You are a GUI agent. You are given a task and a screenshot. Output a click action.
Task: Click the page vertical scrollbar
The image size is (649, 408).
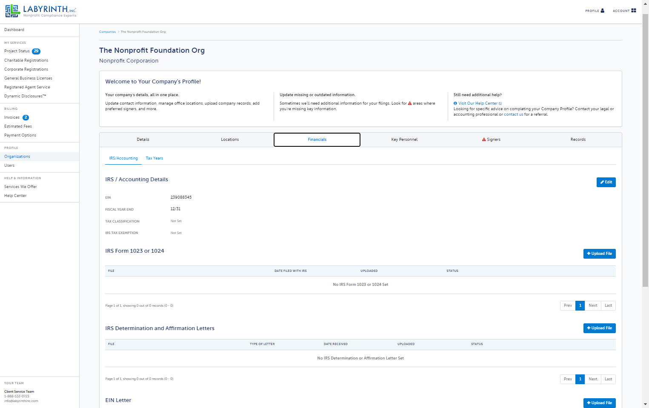[x=645, y=151]
